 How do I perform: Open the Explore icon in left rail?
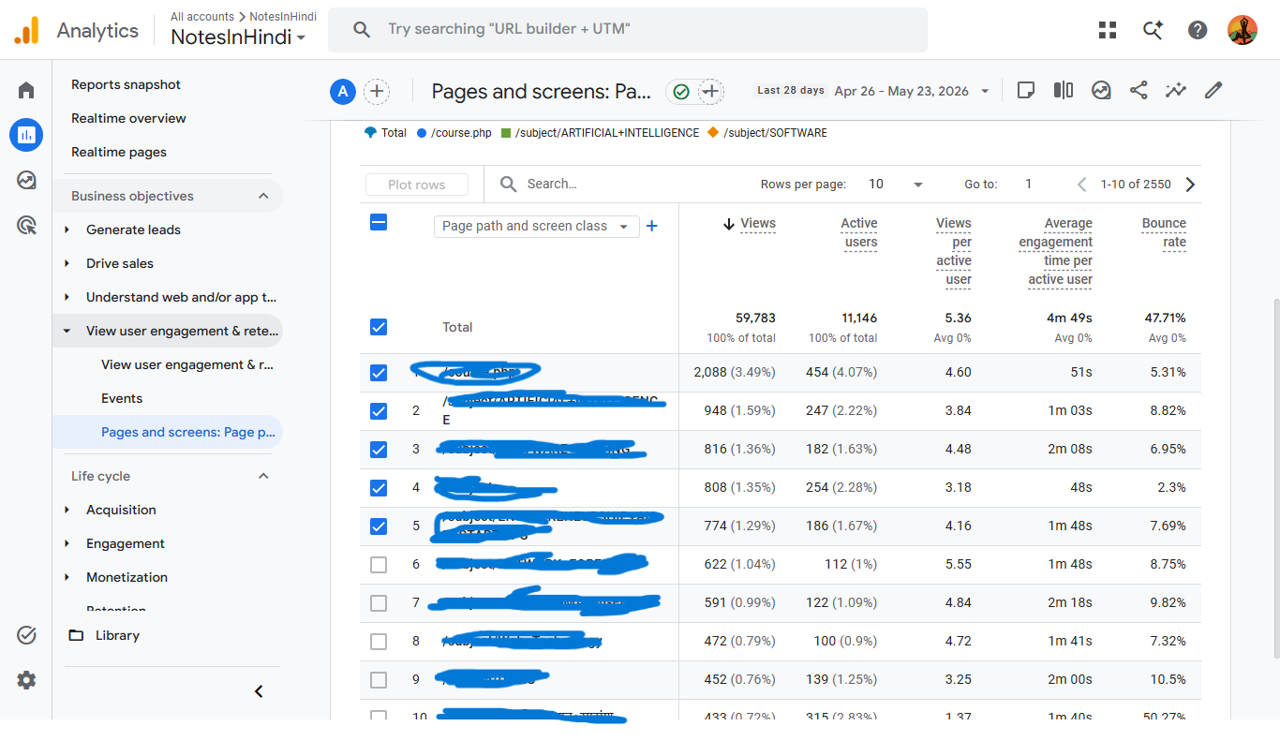[x=26, y=180]
